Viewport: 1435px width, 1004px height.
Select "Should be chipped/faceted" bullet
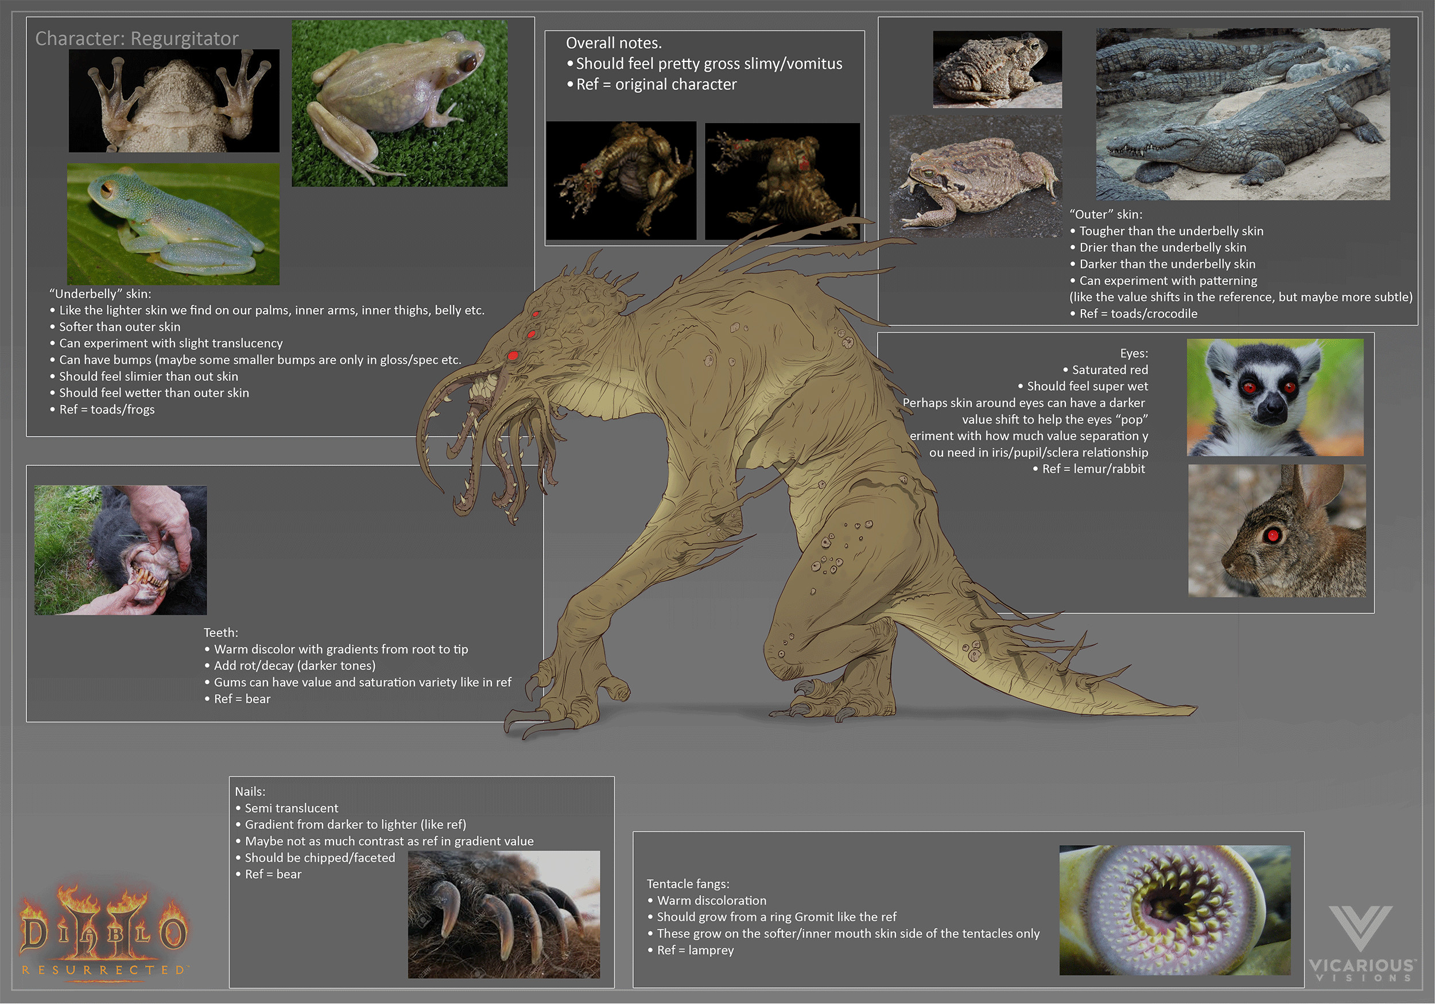(x=315, y=858)
